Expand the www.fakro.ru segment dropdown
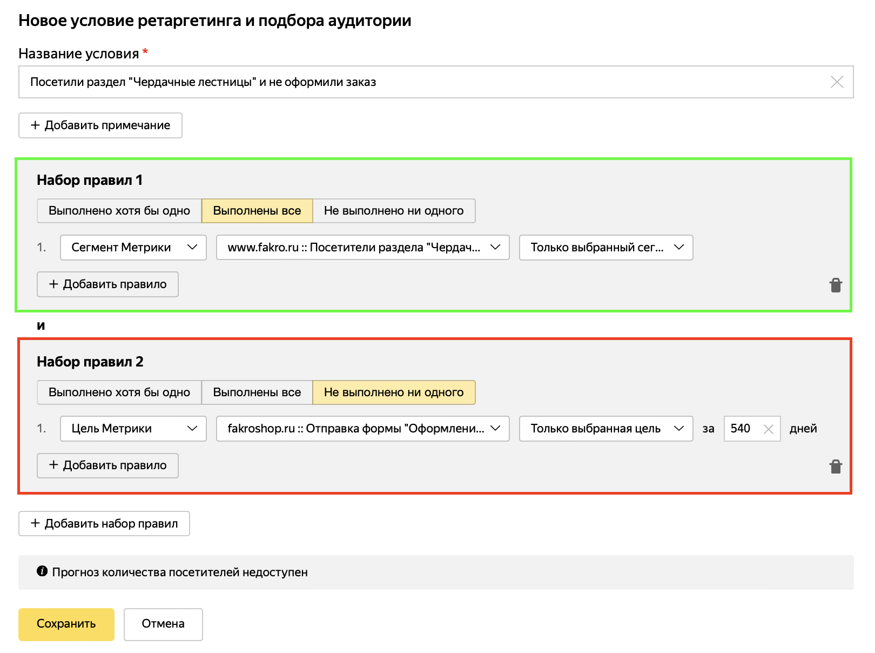Image resolution: width=875 pixels, height=653 pixels. tap(362, 248)
